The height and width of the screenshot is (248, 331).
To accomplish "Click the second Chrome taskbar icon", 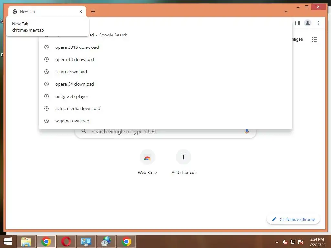I will (126, 242).
